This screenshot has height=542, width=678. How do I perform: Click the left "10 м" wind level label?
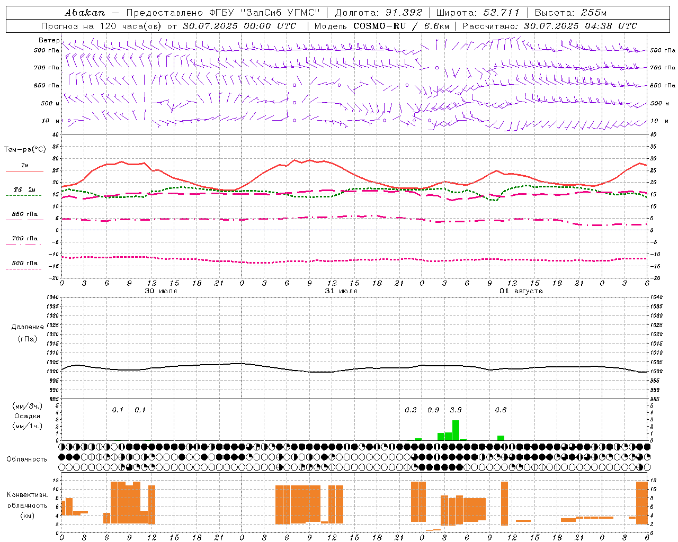click(51, 121)
